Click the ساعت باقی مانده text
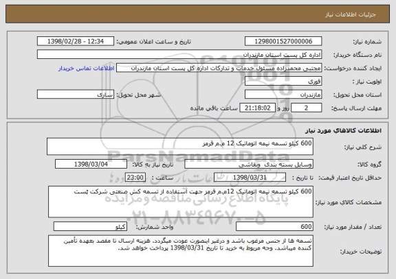 coord(214,108)
